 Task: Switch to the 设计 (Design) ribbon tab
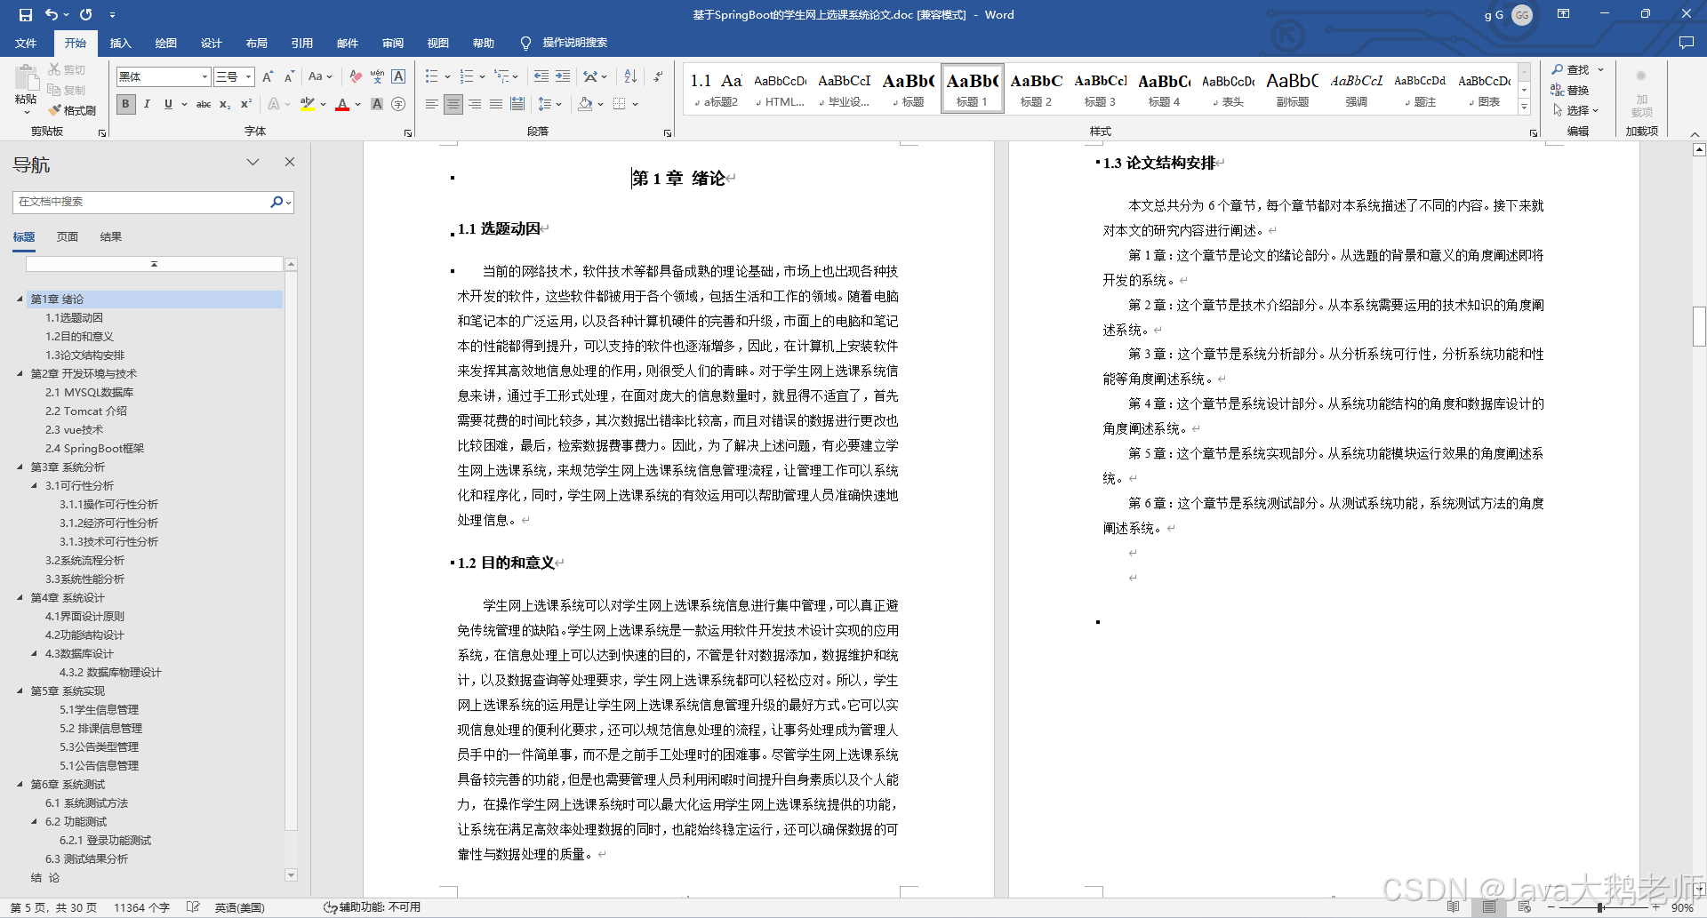coord(212,43)
